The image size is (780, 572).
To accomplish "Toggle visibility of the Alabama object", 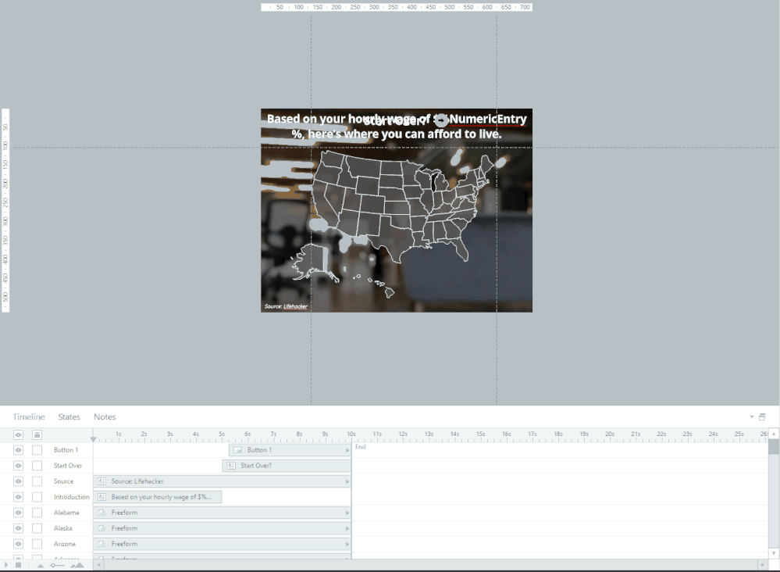I will [x=18, y=513].
